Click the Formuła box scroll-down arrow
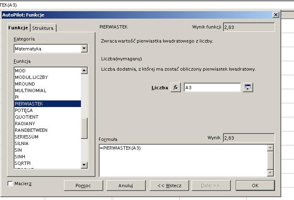 click(x=270, y=173)
